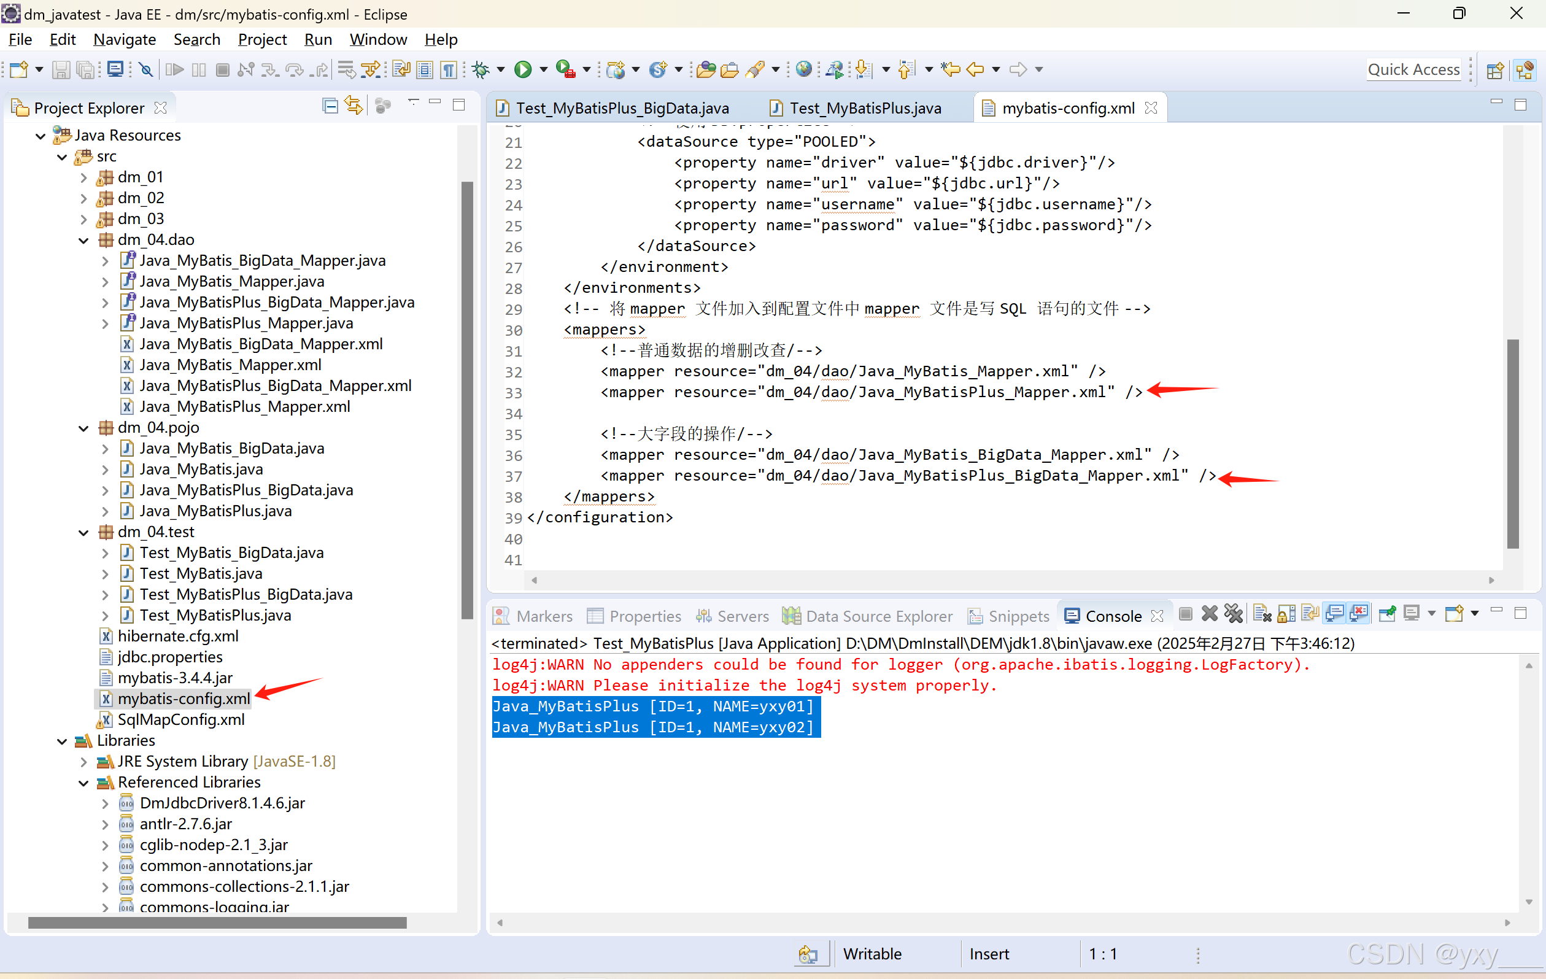Open the Java EE perspective icon

coord(1524,69)
